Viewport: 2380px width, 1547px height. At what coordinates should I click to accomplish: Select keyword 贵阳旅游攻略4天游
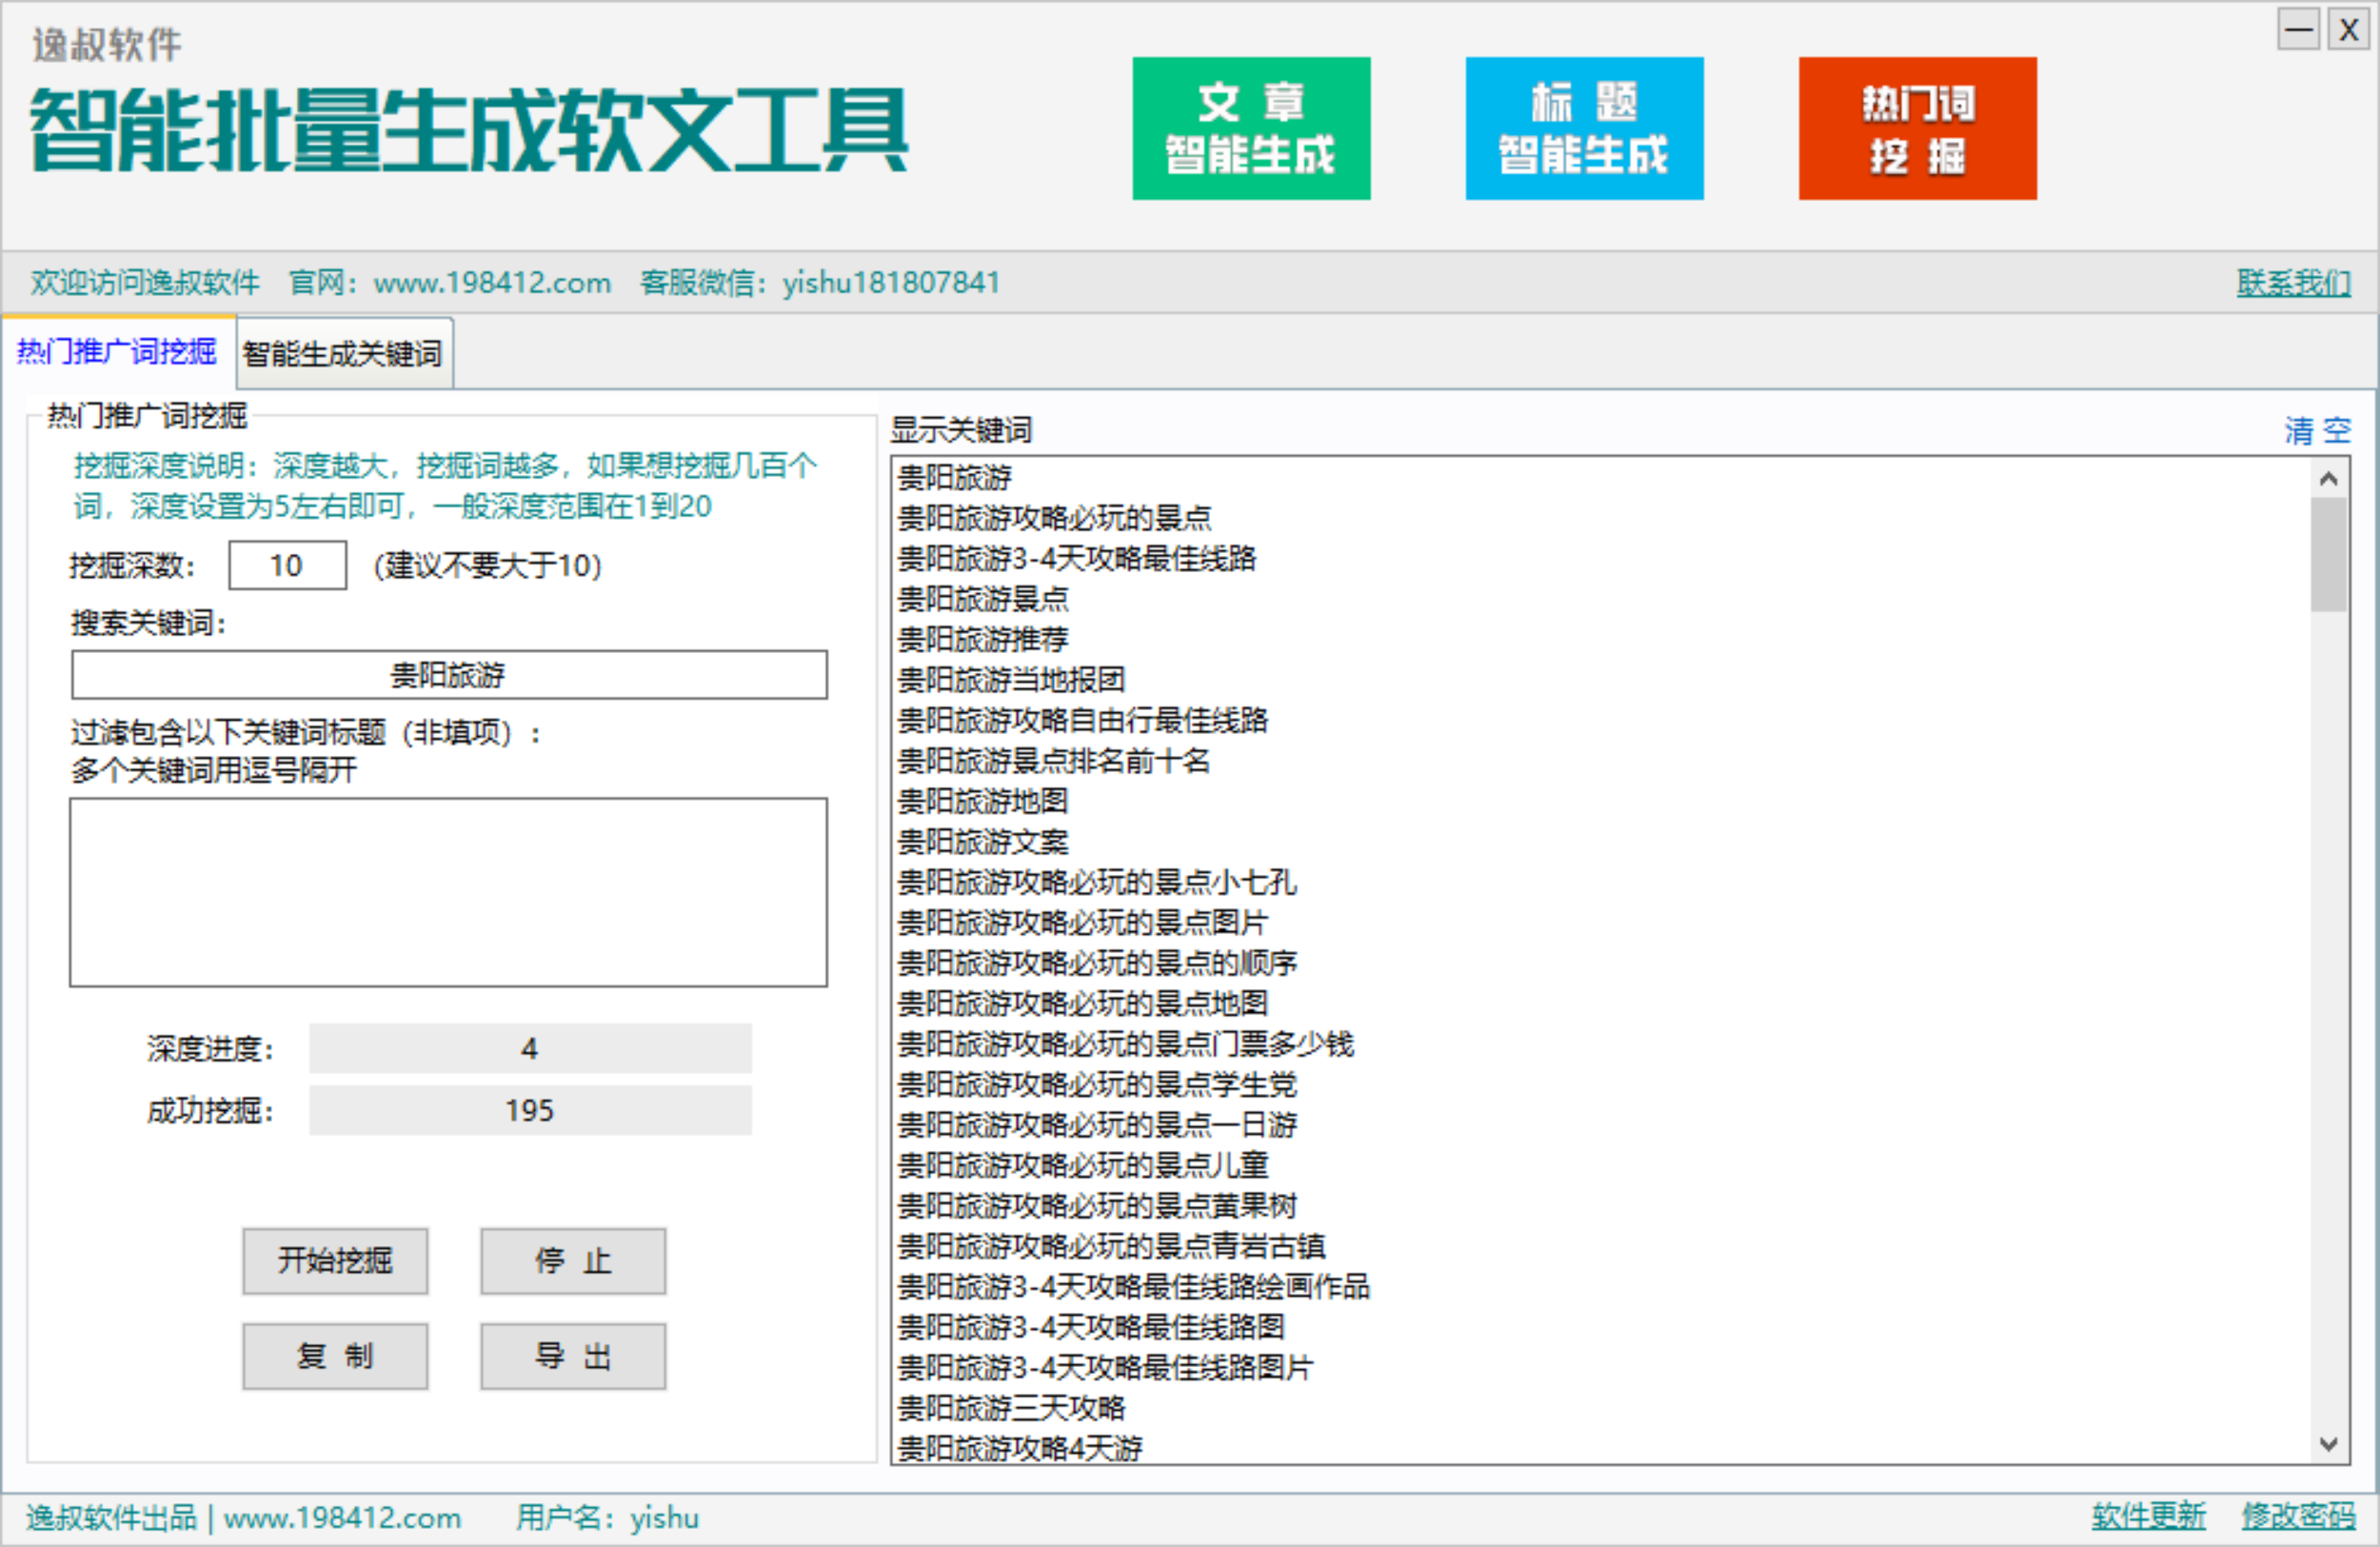[1019, 1448]
